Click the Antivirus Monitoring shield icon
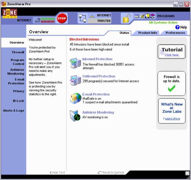Image resolution: width=191 pixels, height=180 pixels. (75, 115)
